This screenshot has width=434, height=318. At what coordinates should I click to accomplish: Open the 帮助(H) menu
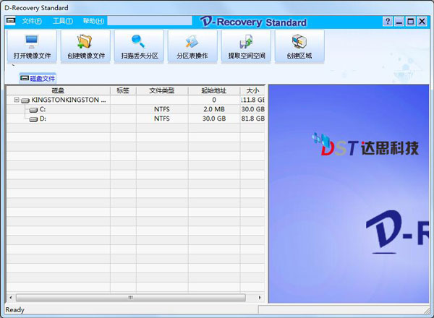pos(93,21)
